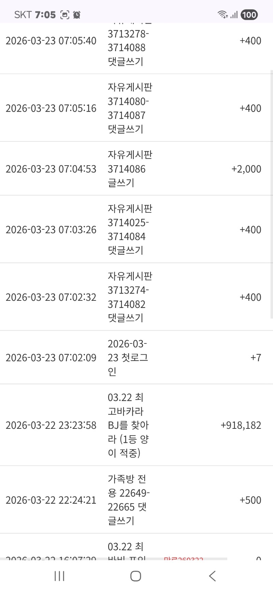Select the +7 first login points
The image size is (273, 592).
point(256,357)
